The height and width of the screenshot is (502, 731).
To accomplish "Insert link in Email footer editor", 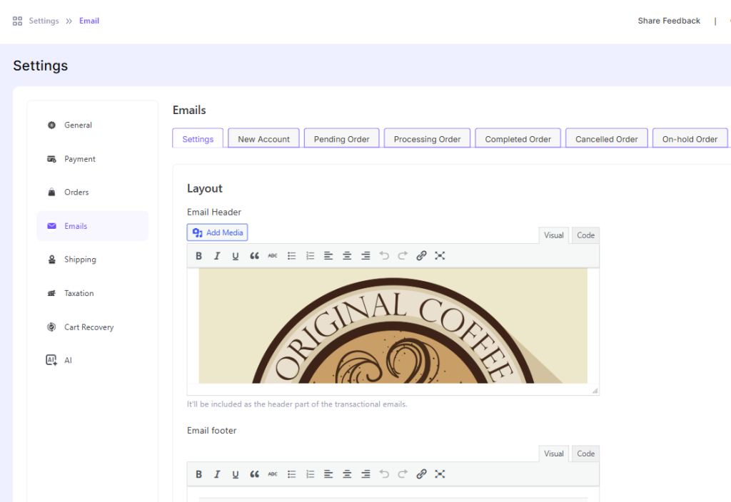I will click(421, 474).
